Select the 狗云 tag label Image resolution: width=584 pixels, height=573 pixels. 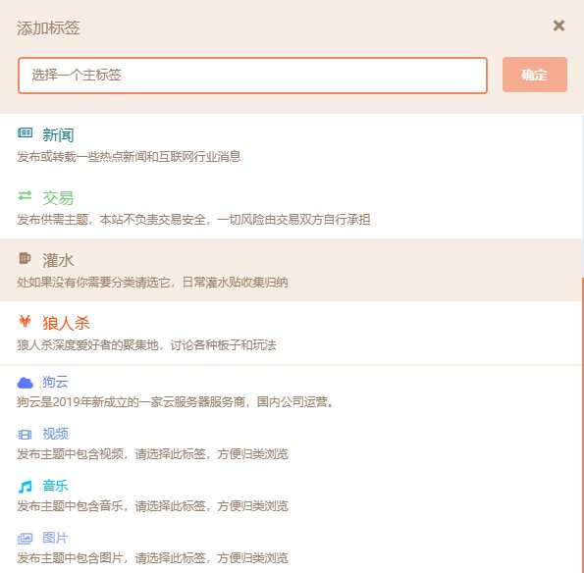[56, 382]
